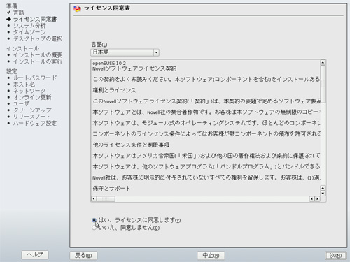Select 'はい、ライセンスに同意します' radio button
Viewport: 350px width, 262px height.
point(94,220)
